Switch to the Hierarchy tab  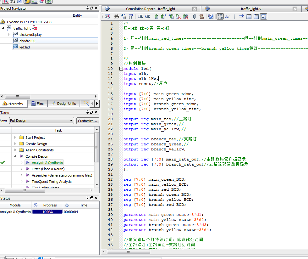tap(13, 104)
